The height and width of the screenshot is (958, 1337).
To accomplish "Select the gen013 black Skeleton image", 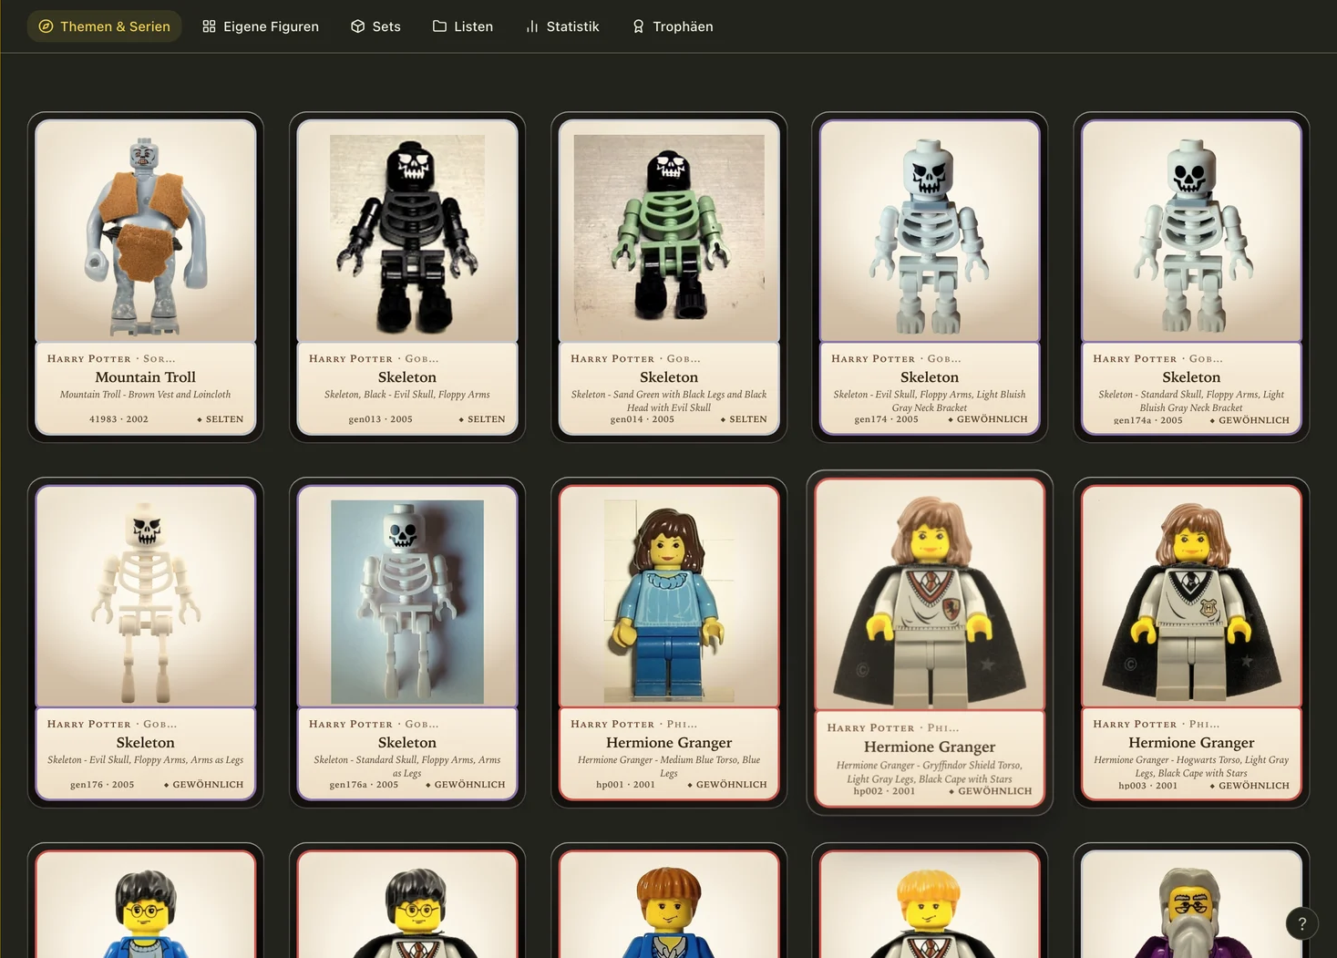I will 407,231.
